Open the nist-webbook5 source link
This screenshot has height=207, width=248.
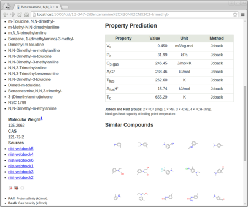(x=21, y=149)
